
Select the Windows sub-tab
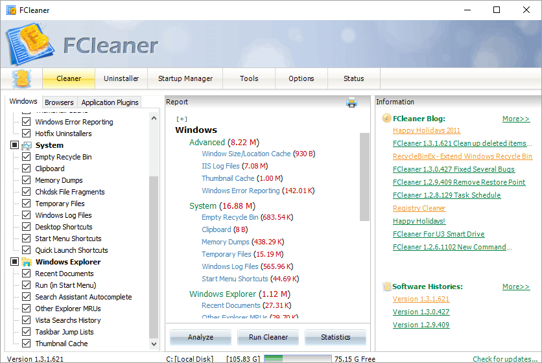coord(23,101)
